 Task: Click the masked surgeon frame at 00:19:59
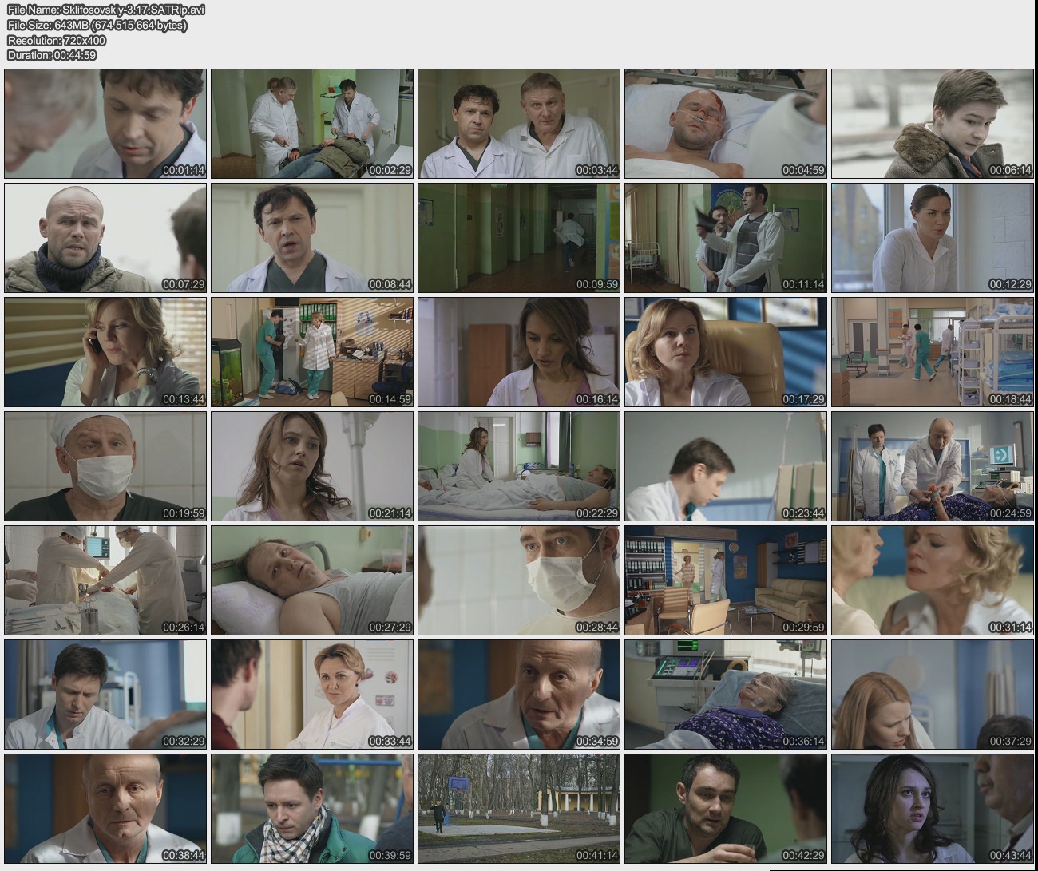click(105, 466)
